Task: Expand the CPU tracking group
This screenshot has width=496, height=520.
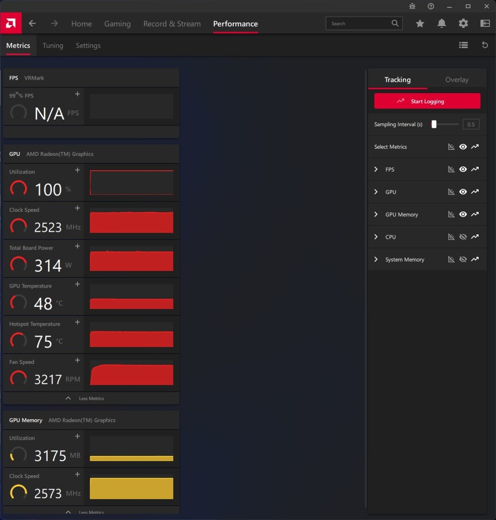Action: [x=376, y=237]
